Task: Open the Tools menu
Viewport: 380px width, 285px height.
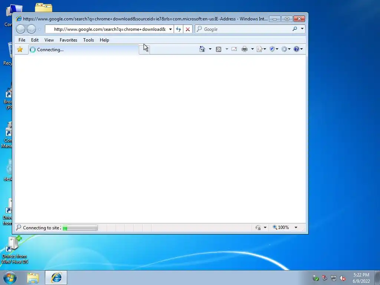Action: [88, 40]
